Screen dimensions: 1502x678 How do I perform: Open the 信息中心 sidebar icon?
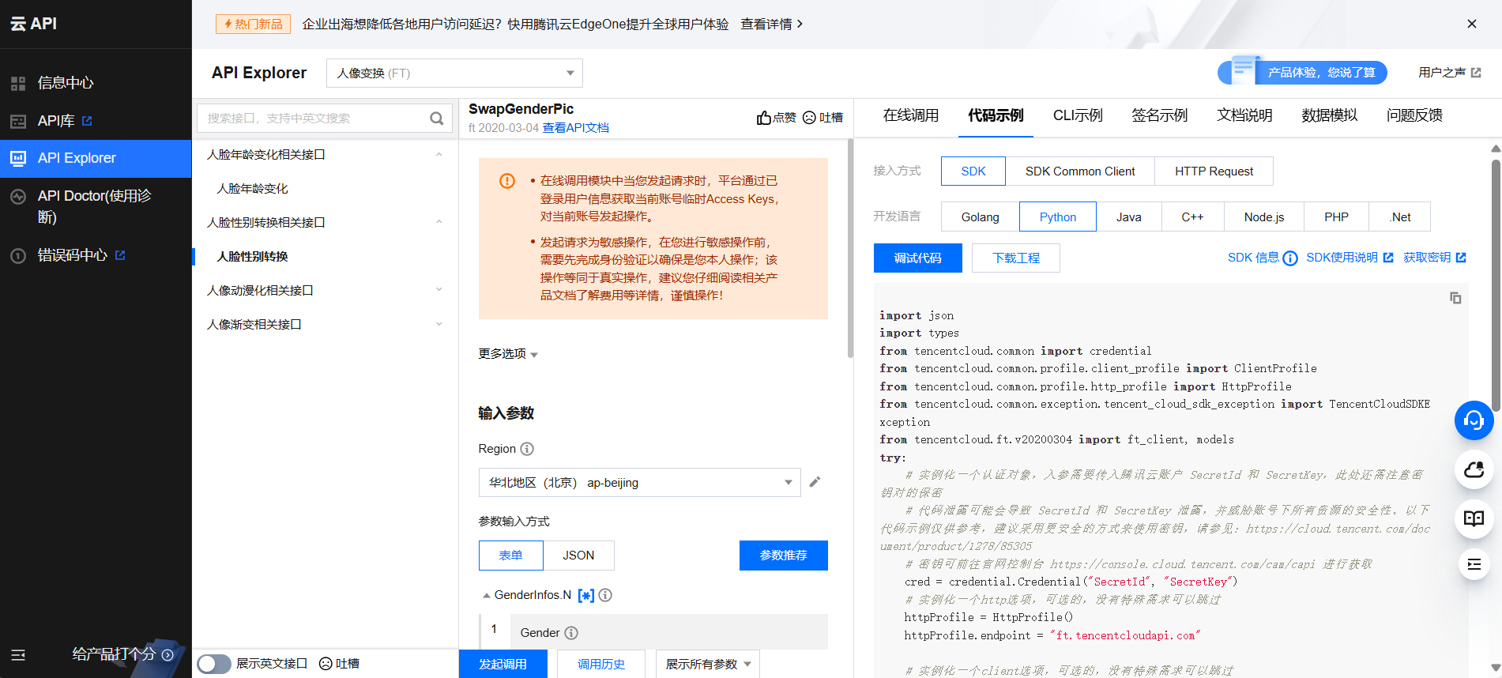pos(18,83)
